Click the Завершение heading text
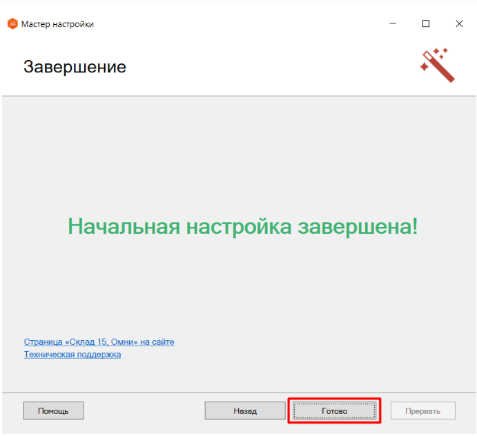The width and height of the screenshot is (477, 436). click(75, 67)
